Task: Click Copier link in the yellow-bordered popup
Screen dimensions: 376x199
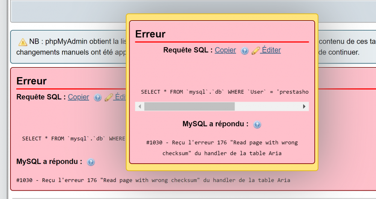Action: click(x=225, y=50)
